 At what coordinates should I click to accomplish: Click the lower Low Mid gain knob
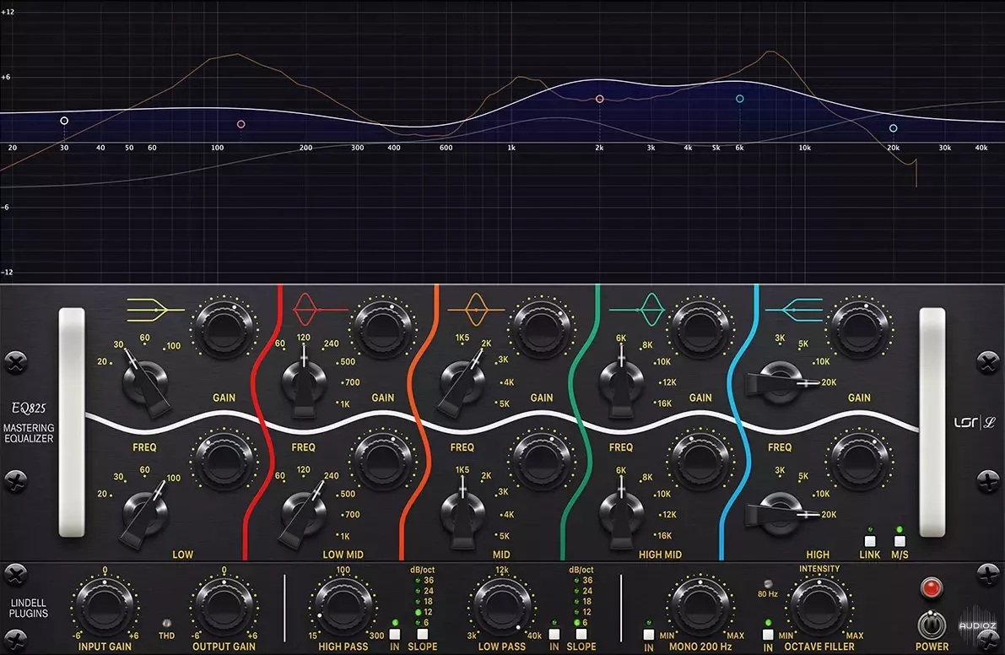tap(382, 462)
